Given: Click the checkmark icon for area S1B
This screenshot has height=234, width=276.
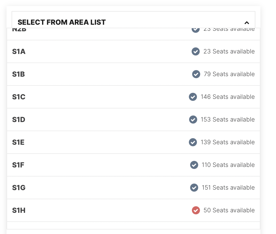Looking at the screenshot, I should (x=196, y=74).
